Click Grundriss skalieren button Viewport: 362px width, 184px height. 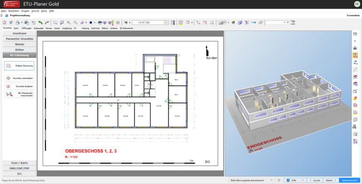click(x=19, y=86)
